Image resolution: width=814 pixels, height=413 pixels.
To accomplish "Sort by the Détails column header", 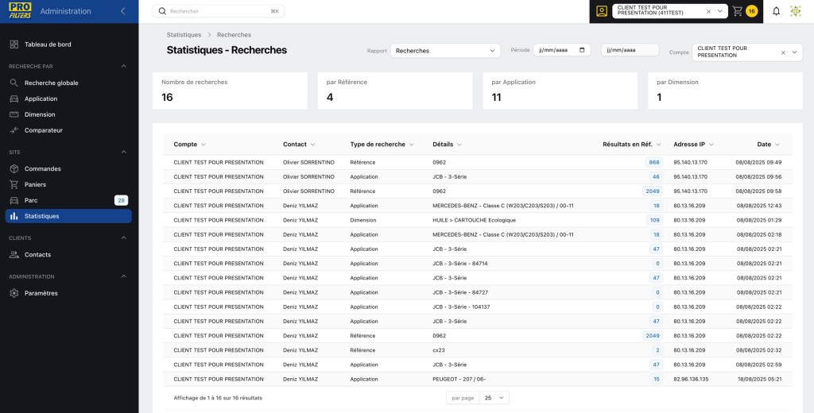I will (x=447, y=145).
